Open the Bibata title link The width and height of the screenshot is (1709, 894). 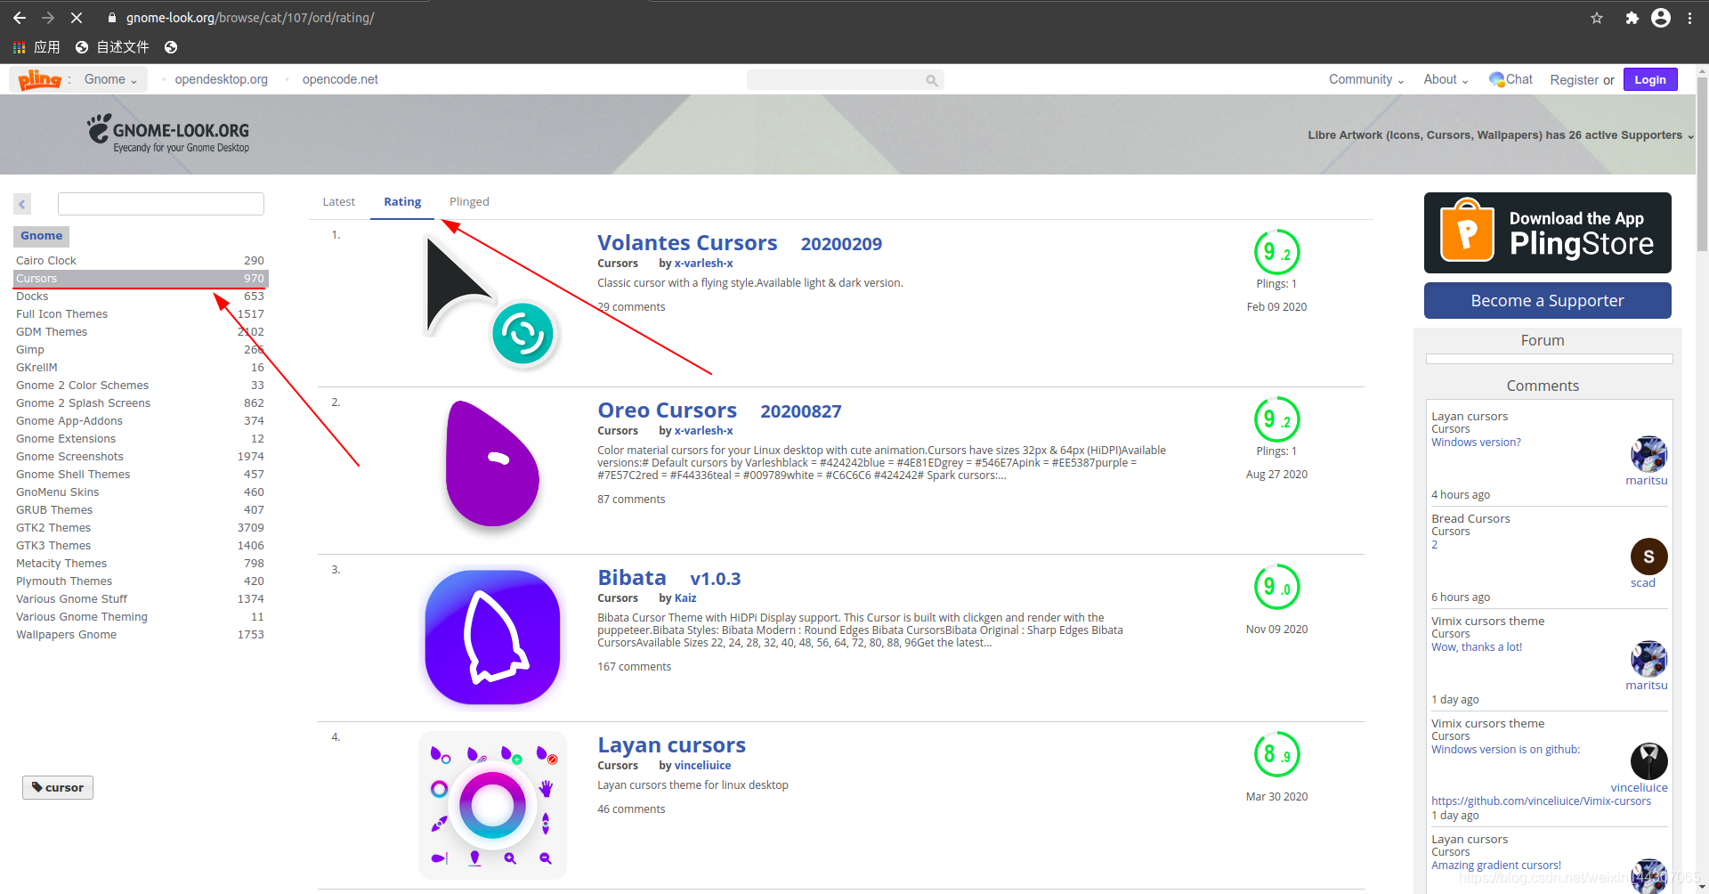pyautogui.click(x=631, y=578)
